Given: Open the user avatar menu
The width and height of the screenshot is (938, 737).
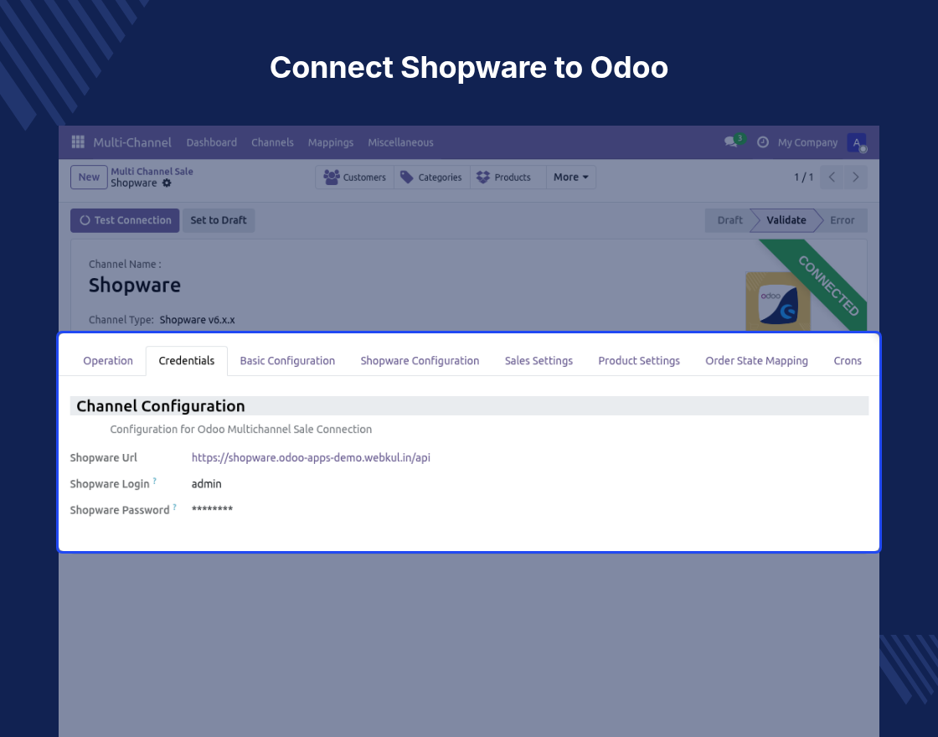Looking at the screenshot, I should pyautogui.click(x=857, y=142).
